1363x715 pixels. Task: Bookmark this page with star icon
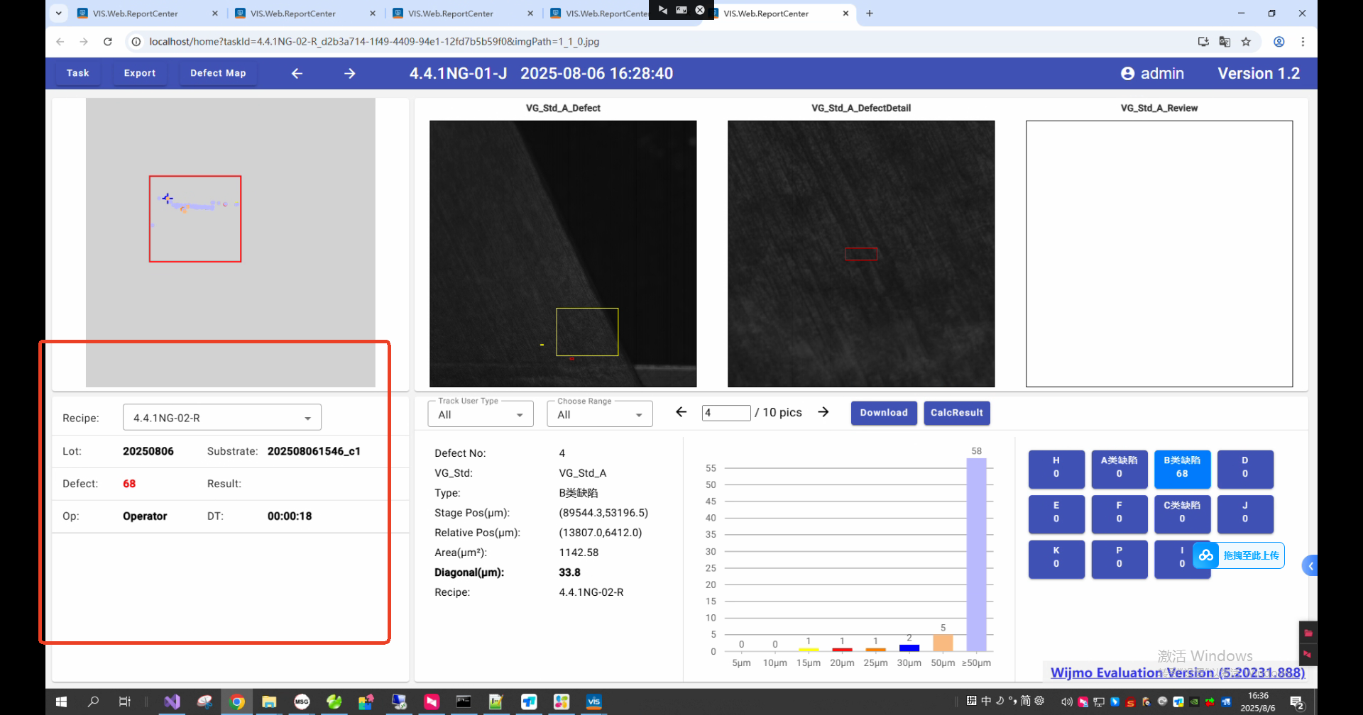[x=1246, y=42]
